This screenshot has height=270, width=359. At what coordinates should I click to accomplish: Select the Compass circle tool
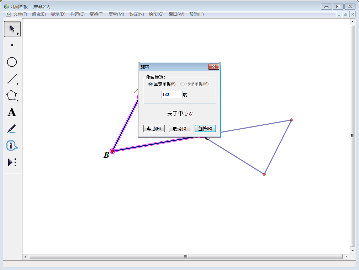12,62
